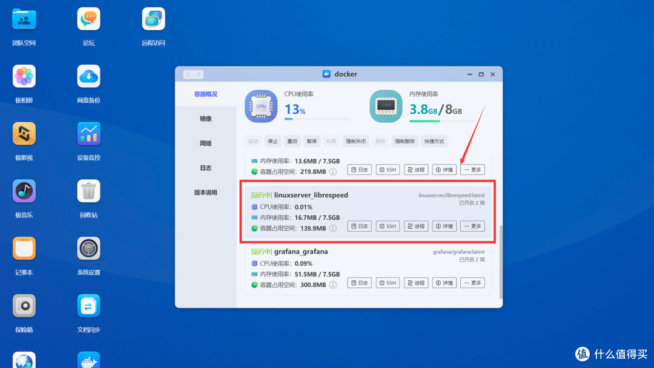Click info icon beside 219.8MB container space

coord(333,172)
